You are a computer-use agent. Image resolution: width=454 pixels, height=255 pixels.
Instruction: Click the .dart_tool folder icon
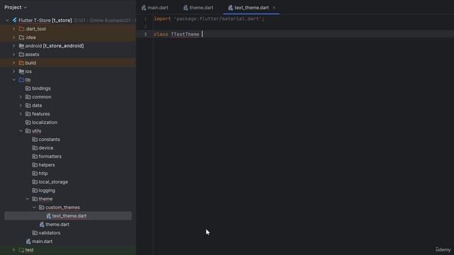pos(21,29)
